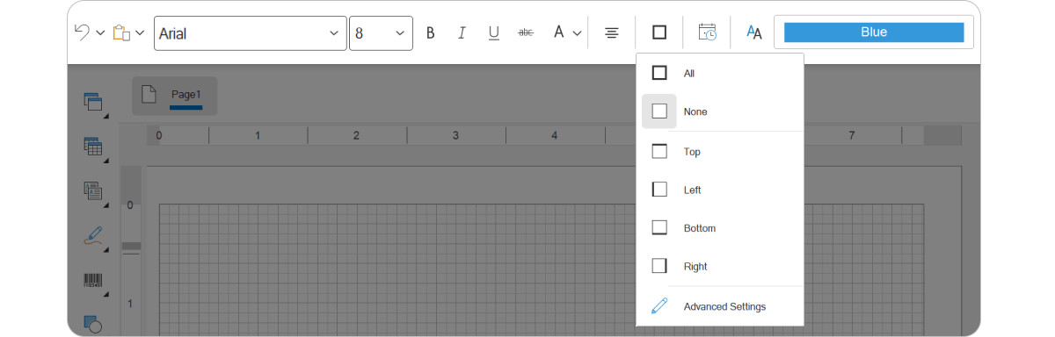Open the text alignment icon
The width and height of the screenshot is (1055, 337).
[x=612, y=32]
